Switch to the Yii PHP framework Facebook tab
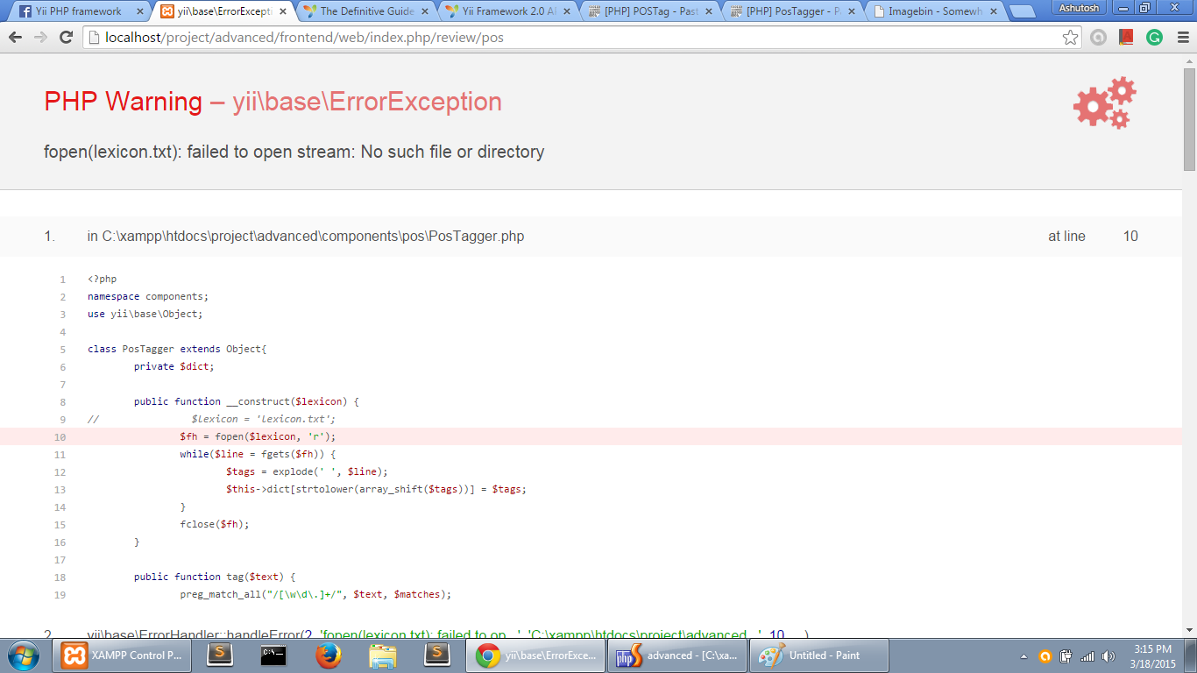 pyautogui.click(x=78, y=11)
